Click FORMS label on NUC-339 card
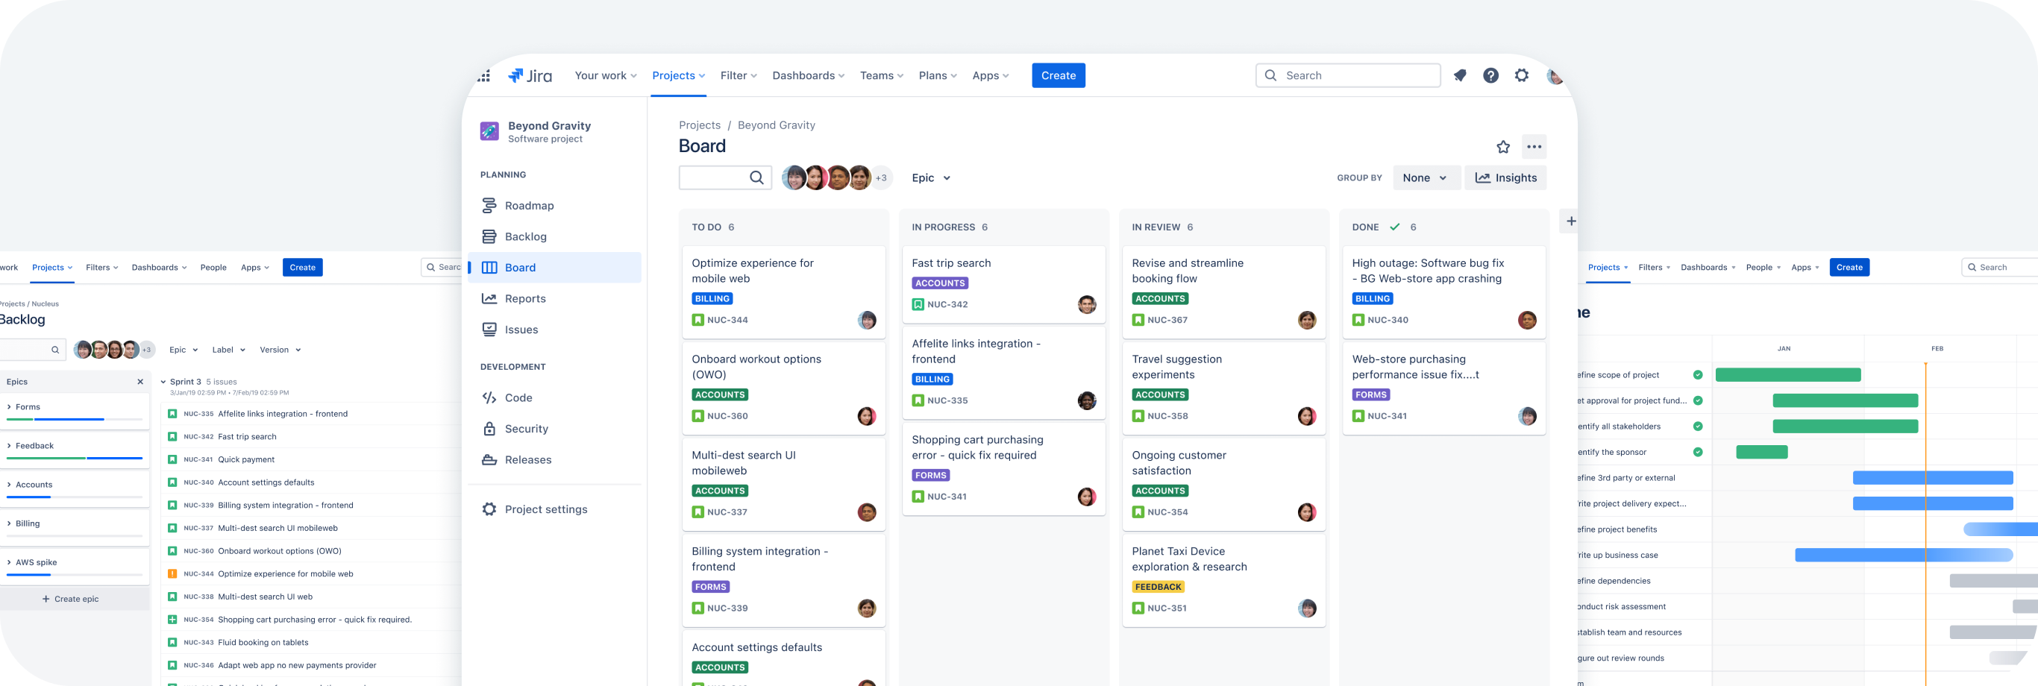 click(709, 586)
